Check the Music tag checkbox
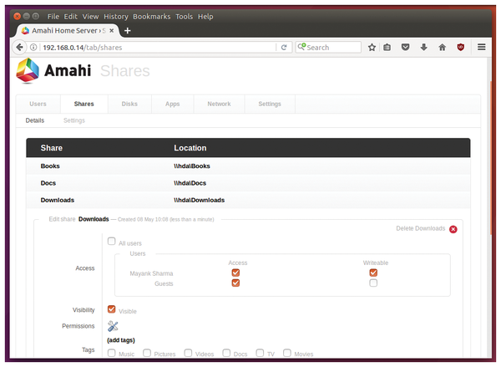Screen dimensions: 501x367 pyautogui.click(x=112, y=353)
